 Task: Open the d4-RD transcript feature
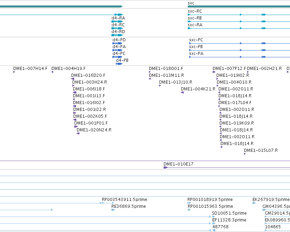click(x=117, y=35)
